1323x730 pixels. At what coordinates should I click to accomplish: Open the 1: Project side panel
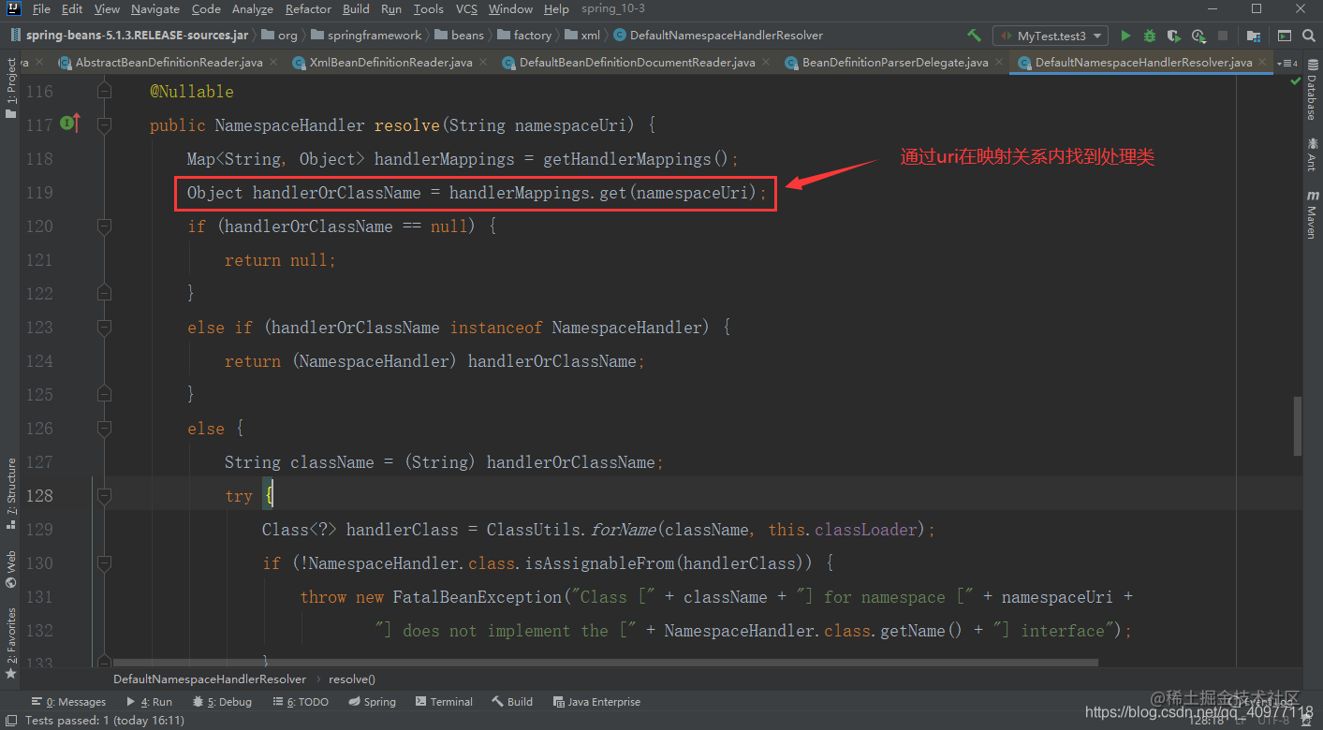pos(10,87)
